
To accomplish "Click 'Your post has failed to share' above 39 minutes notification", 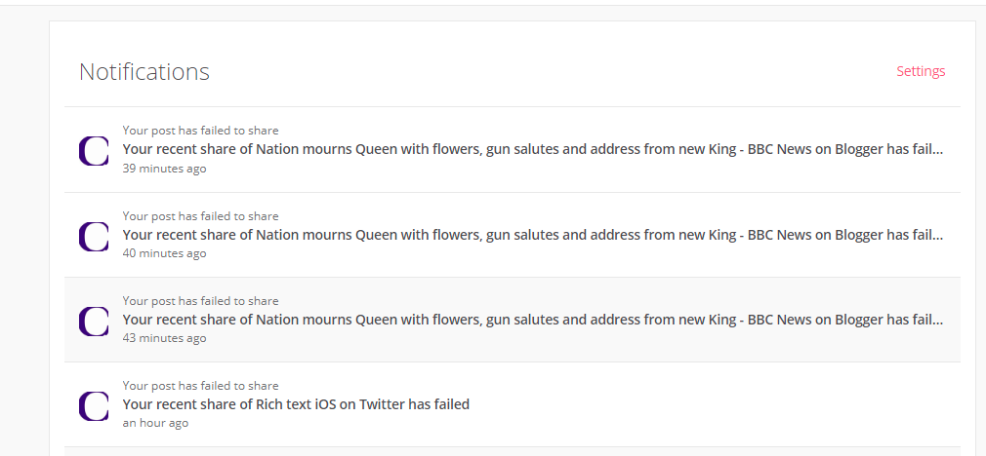I will pyautogui.click(x=200, y=131).
